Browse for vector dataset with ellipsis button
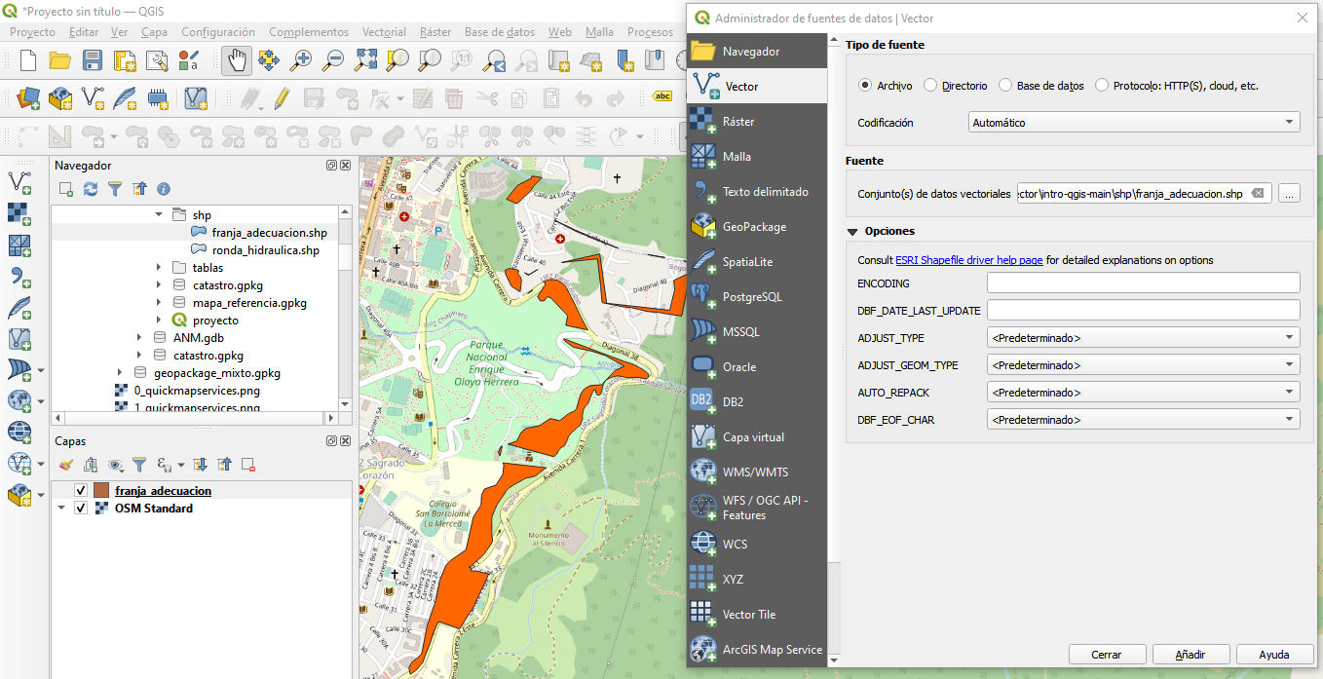1323x679 pixels. tap(1289, 194)
